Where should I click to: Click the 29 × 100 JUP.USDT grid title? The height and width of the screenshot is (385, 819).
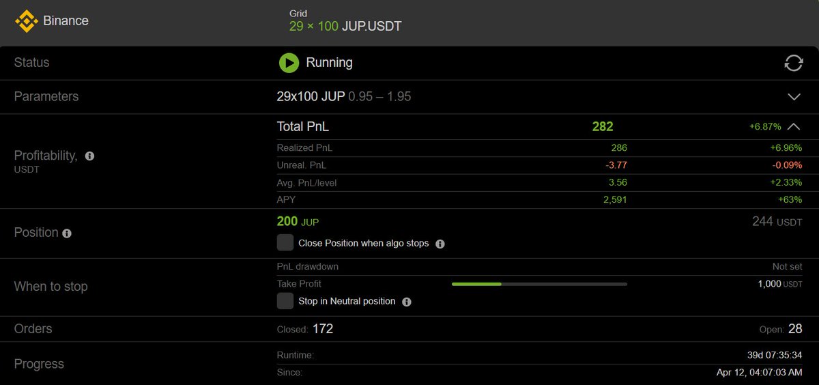(x=345, y=27)
